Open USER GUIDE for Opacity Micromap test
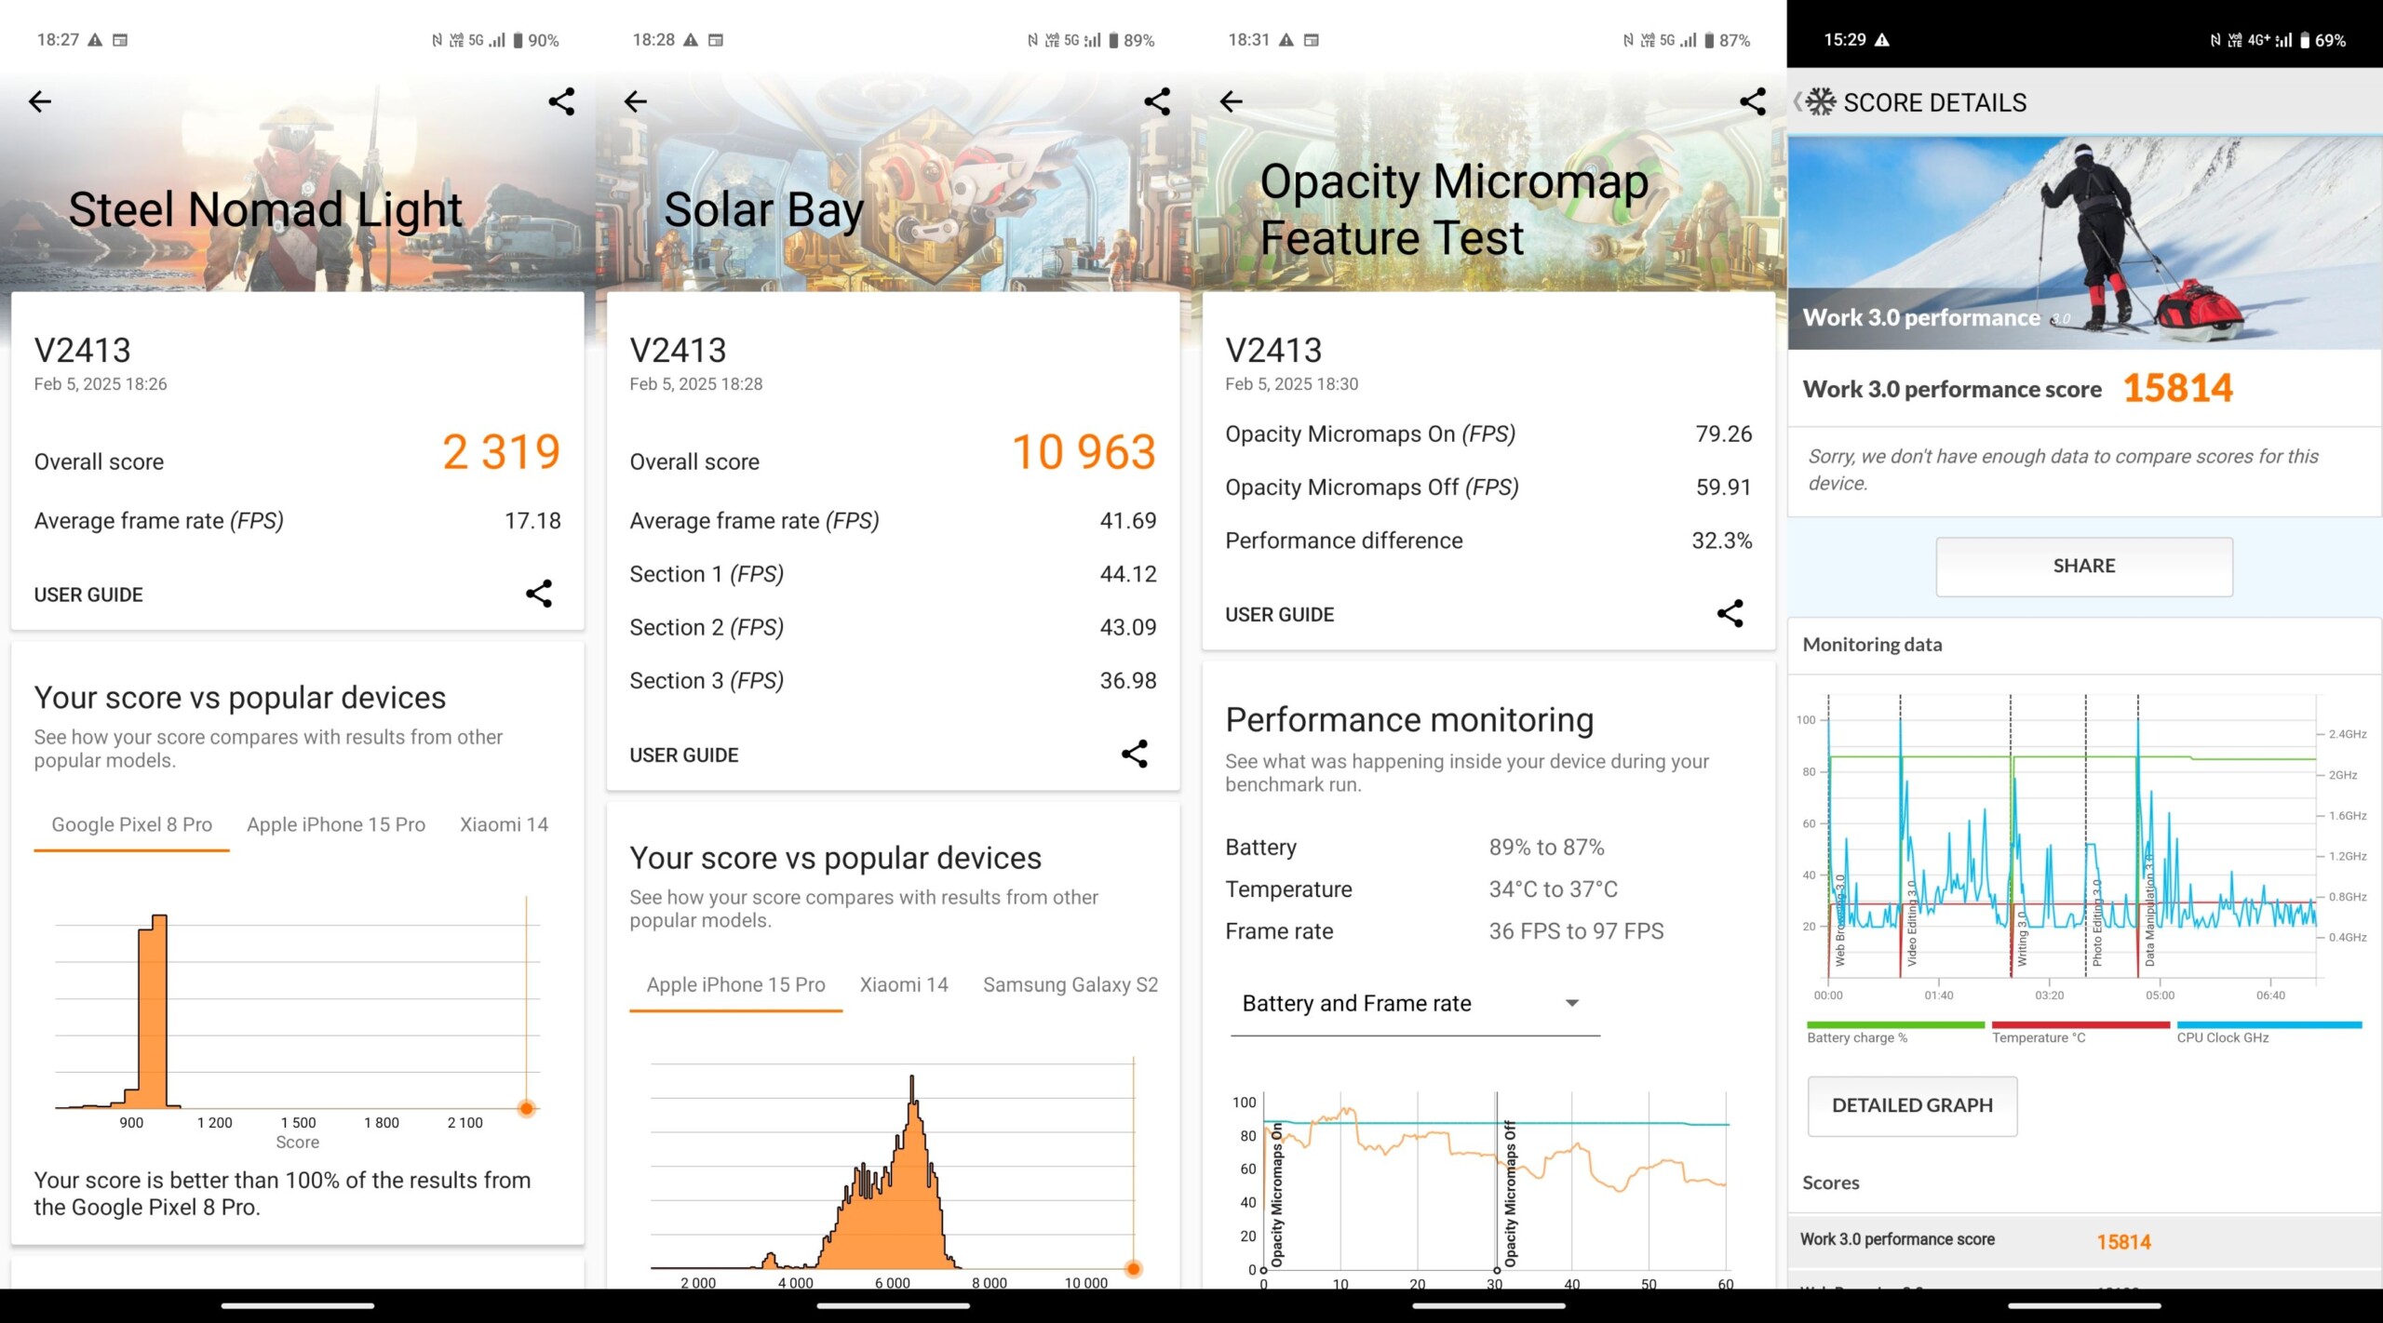This screenshot has height=1323, width=2383. pos(1280,614)
